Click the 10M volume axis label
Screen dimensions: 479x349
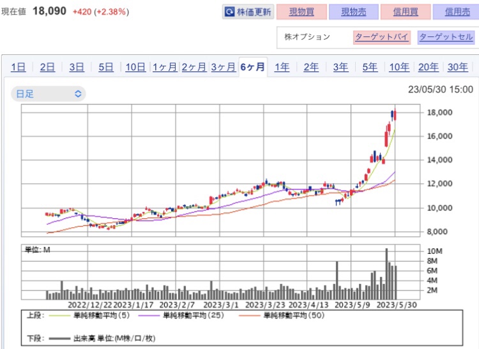435,251
